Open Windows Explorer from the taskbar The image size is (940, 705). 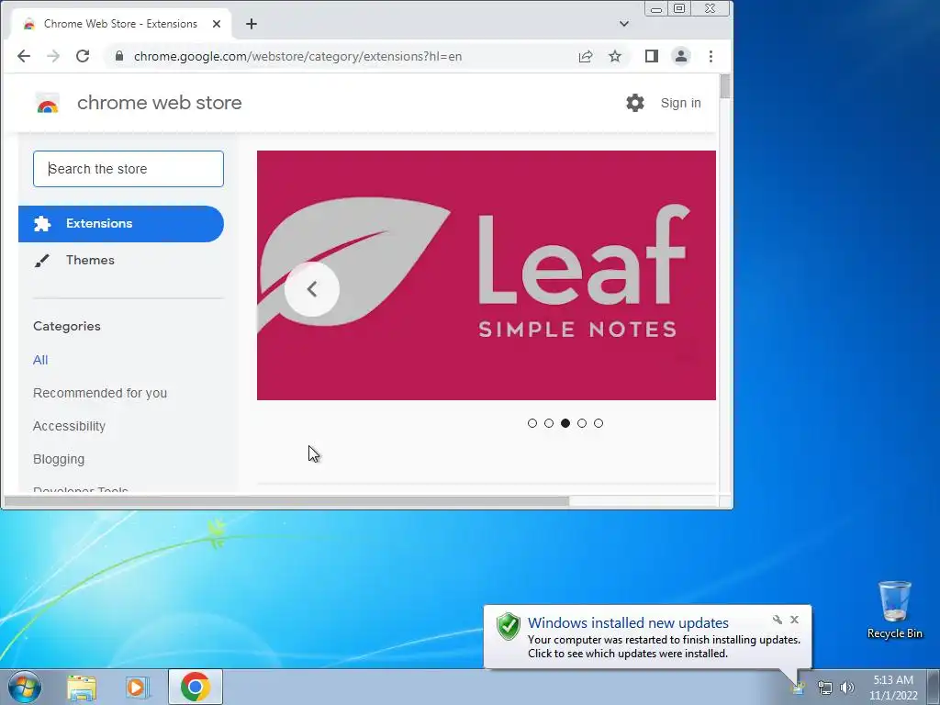(x=82, y=688)
